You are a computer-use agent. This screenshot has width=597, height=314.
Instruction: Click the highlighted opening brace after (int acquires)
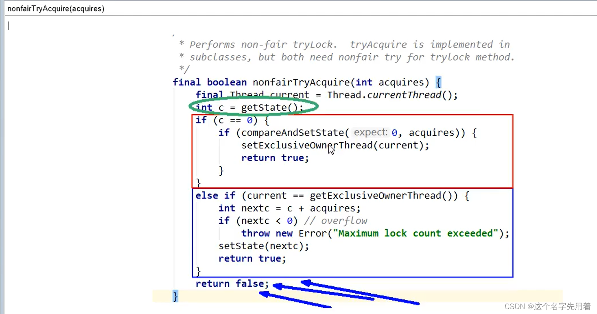point(438,83)
